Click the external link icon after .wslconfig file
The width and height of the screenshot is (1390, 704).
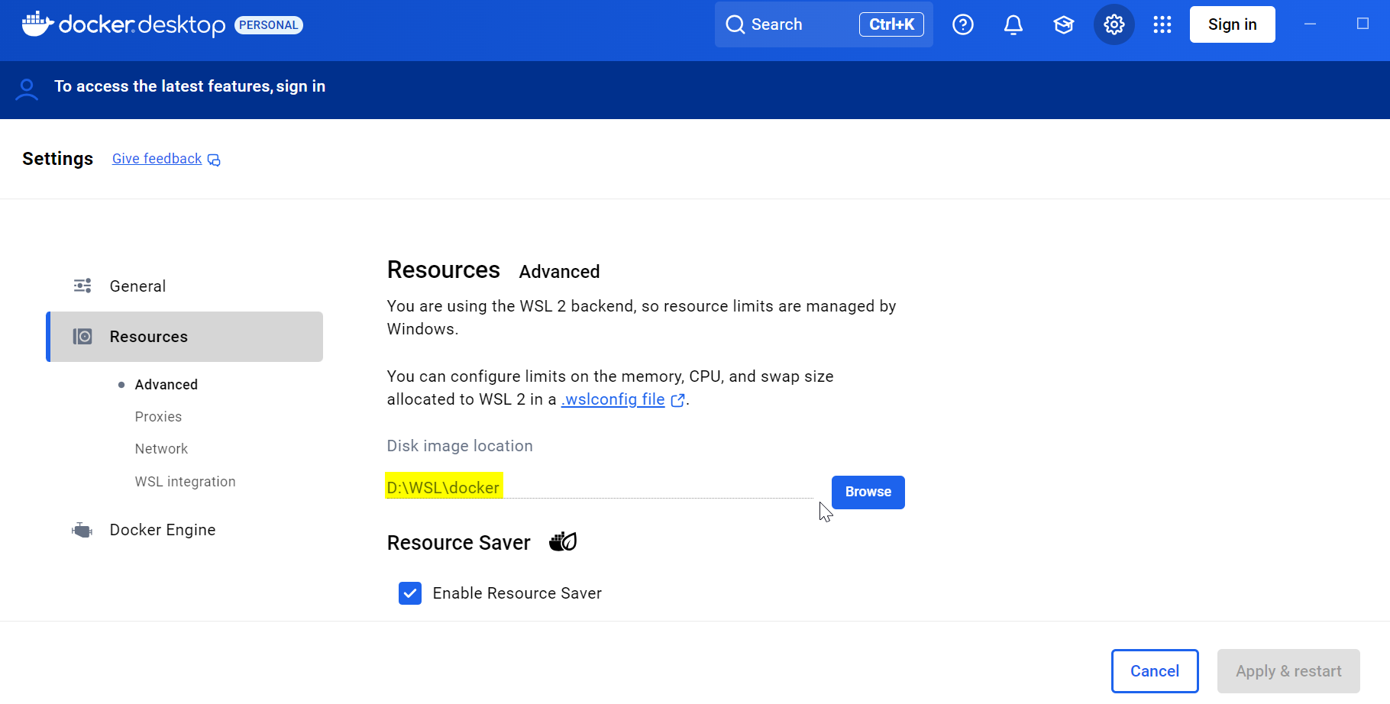point(677,400)
